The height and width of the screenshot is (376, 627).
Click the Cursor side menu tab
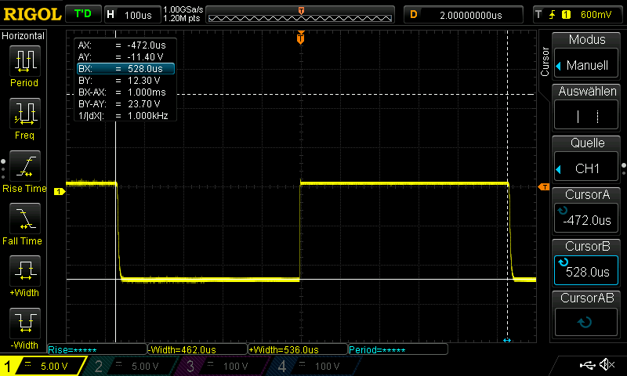point(545,61)
